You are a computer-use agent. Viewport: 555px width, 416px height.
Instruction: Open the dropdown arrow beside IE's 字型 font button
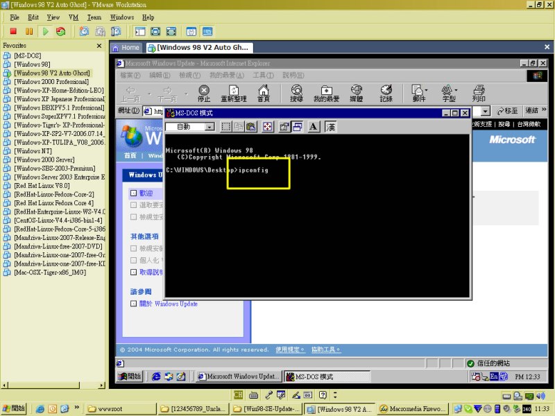pos(456,90)
